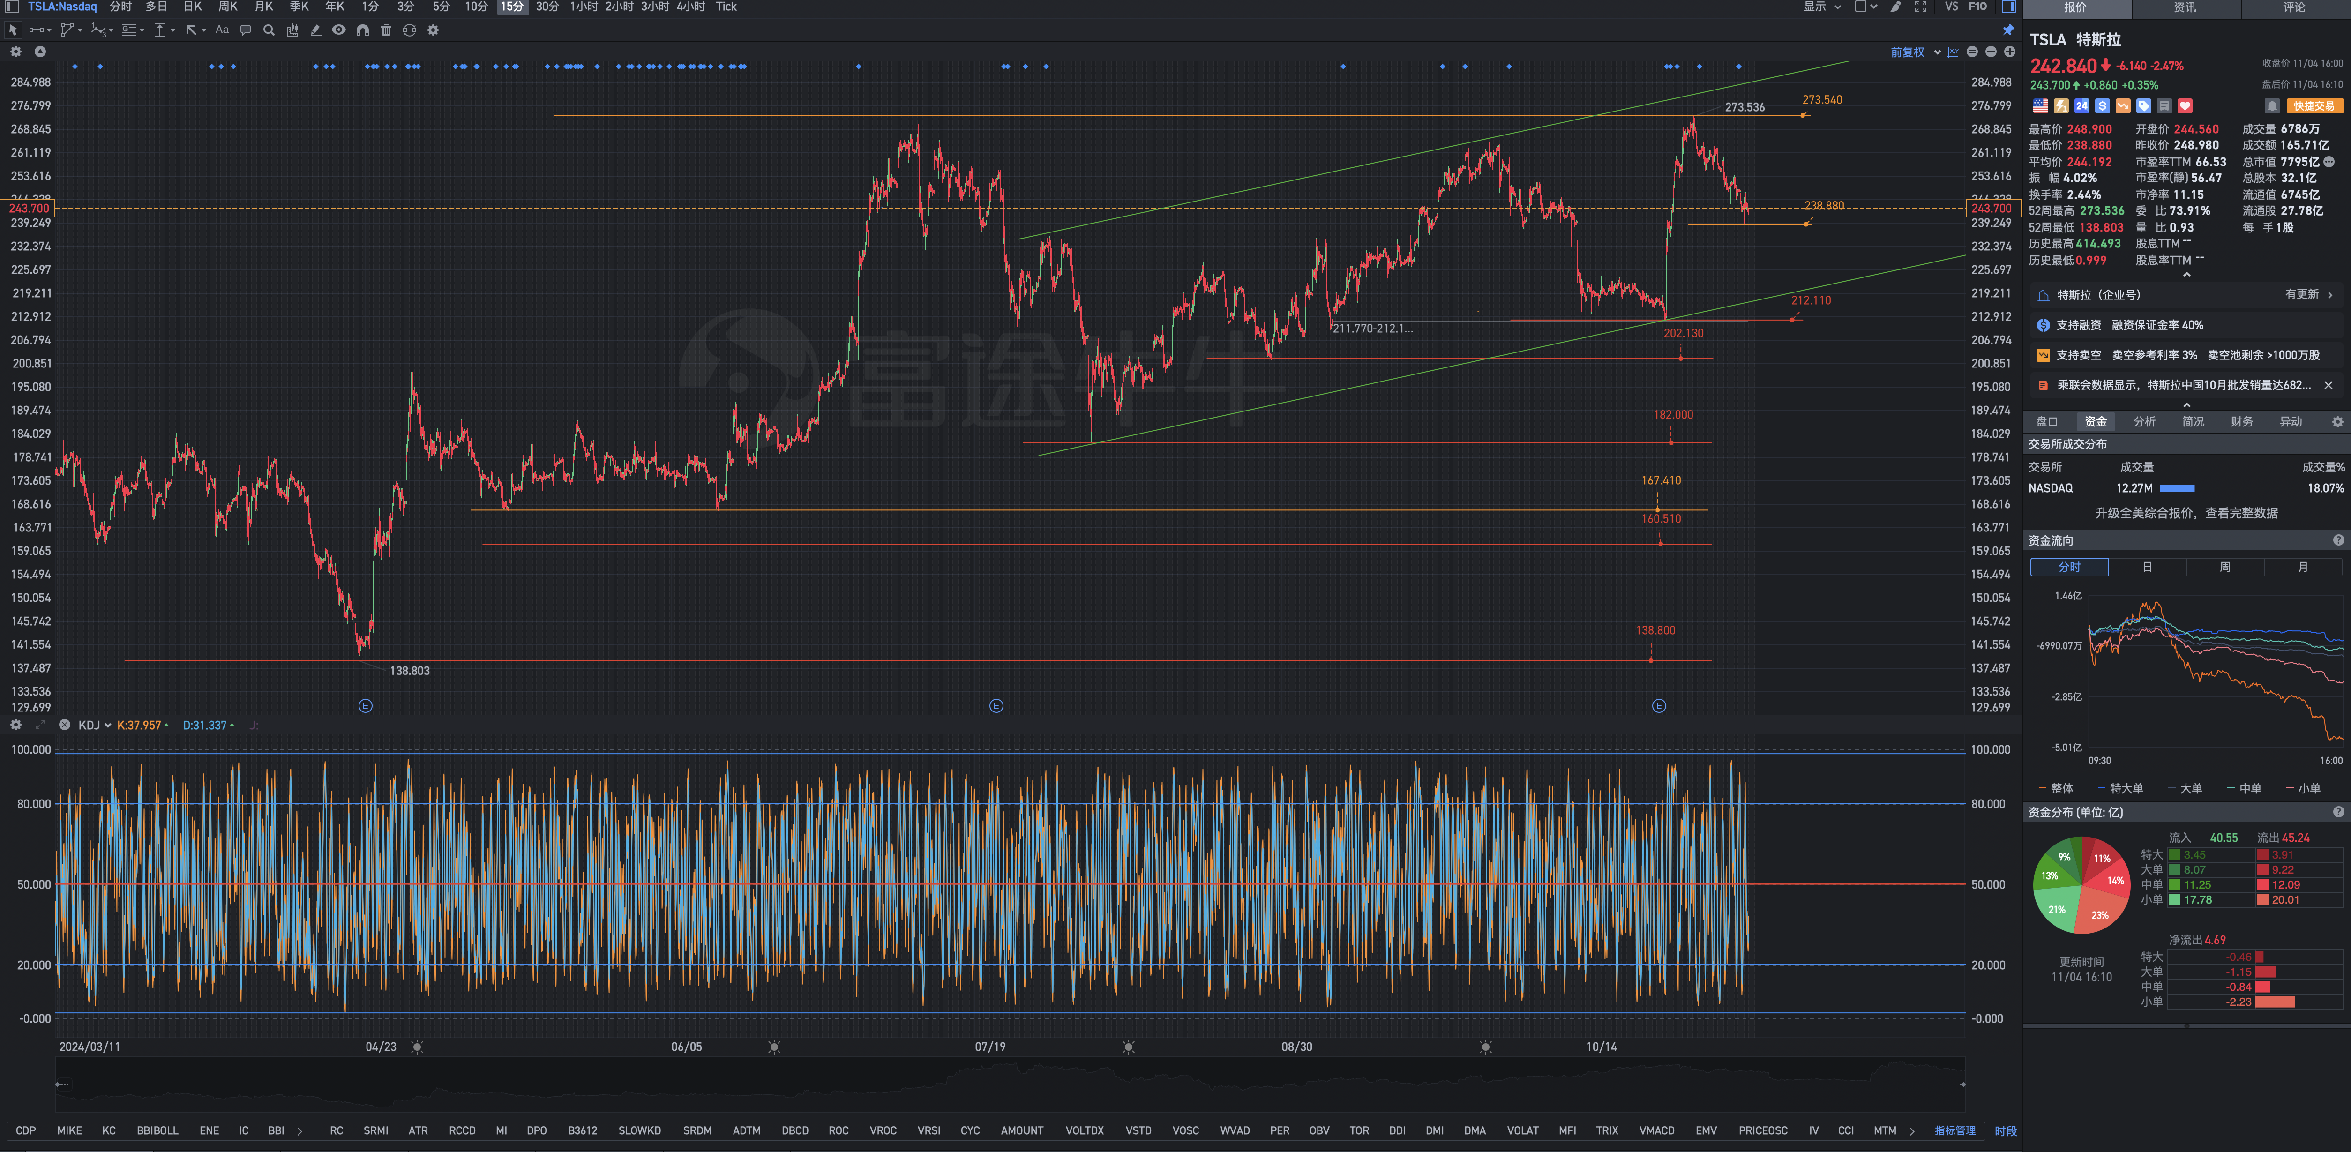Click the right handle of timeline range slider
This screenshot has width=2351, height=1152.
click(1962, 1085)
